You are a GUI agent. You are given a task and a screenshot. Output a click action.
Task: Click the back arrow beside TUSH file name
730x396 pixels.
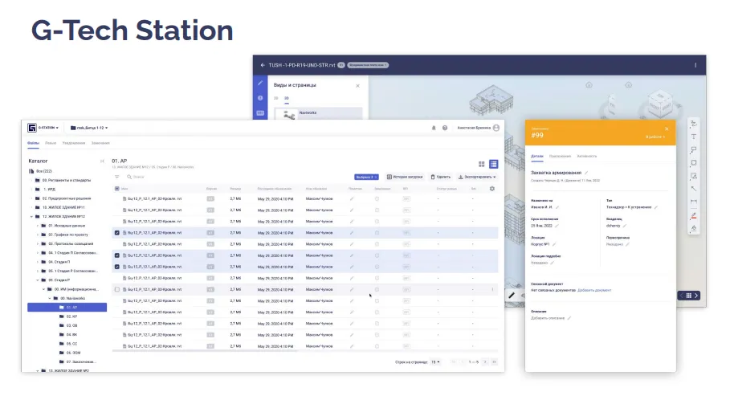262,64
